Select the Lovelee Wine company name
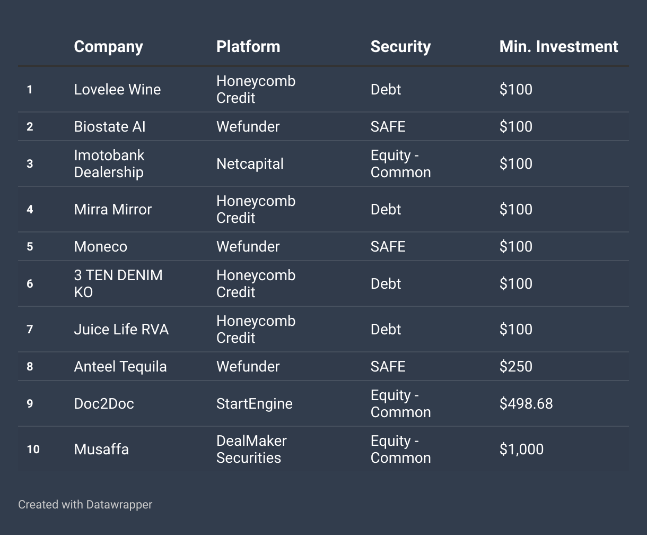This screenshot has width=647, height=535. point(117,89)
